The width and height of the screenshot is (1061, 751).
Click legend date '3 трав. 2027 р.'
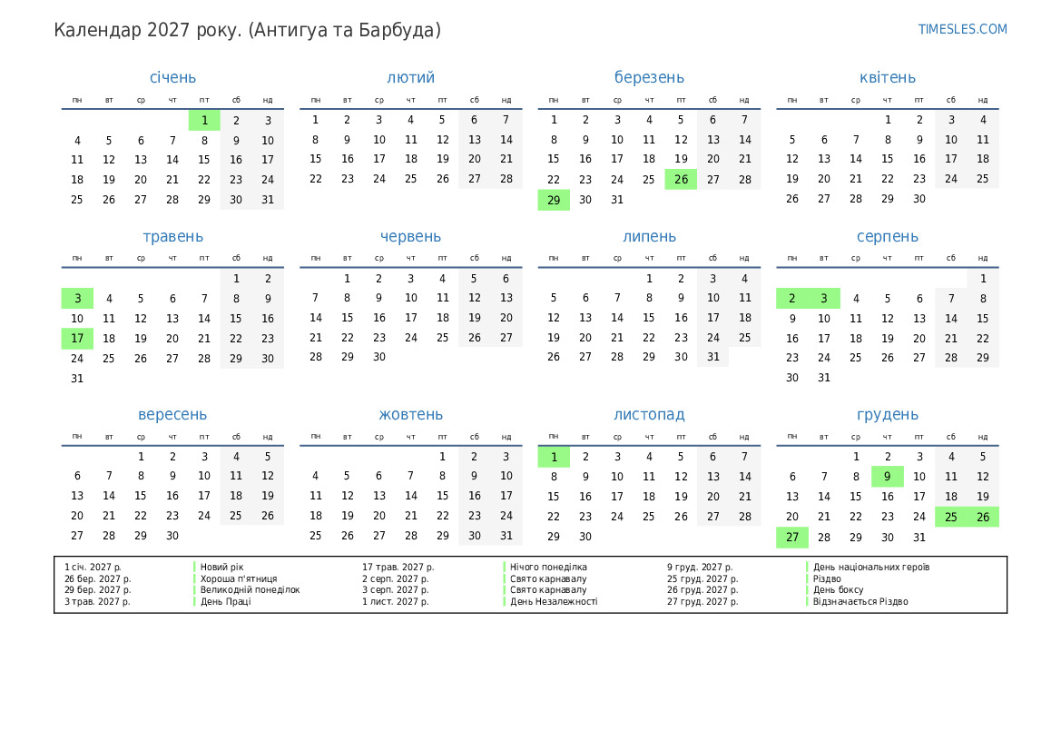point(97,601)
